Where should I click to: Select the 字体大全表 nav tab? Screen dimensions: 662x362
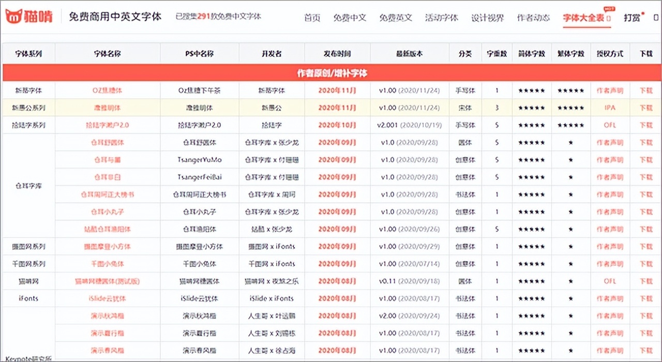pyautogui.click(x=583, y=18)
